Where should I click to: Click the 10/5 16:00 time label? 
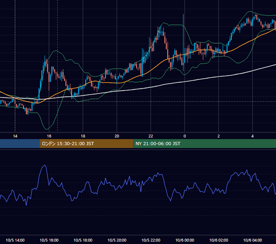coord(49,240)
